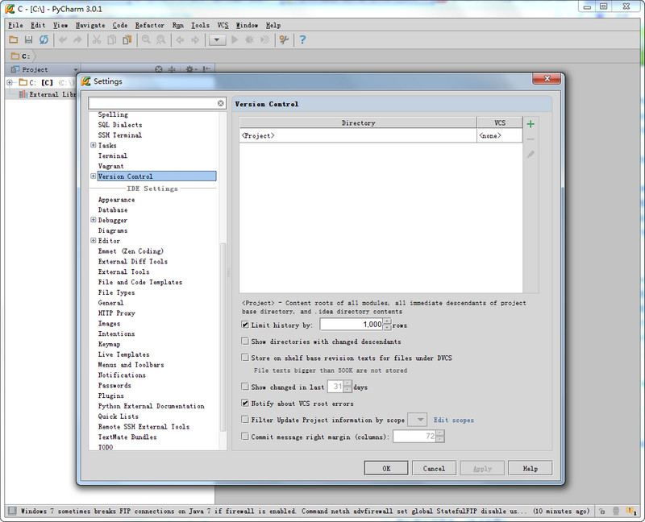Select Keymap in IDE Settings
Viewport: 645px width, 522px height.
(109, 344)
